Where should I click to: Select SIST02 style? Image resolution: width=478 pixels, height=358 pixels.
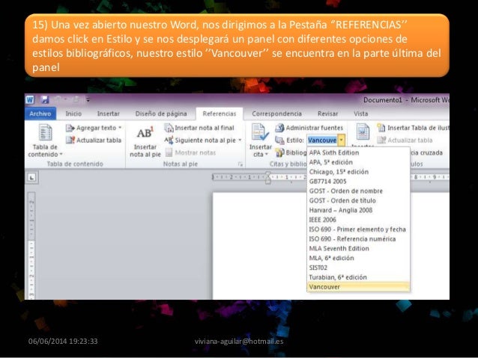point(358,268)
